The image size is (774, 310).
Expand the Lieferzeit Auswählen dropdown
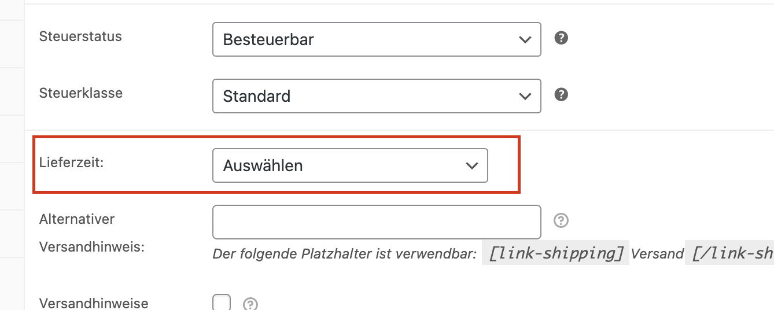click(349, 166)
